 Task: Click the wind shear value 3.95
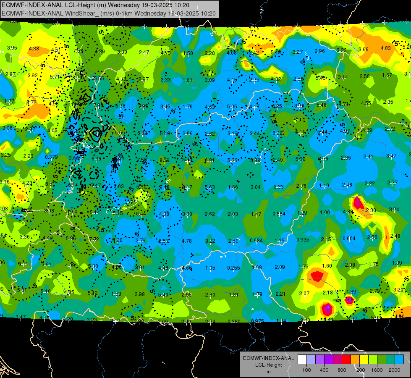tap(12, 48)
